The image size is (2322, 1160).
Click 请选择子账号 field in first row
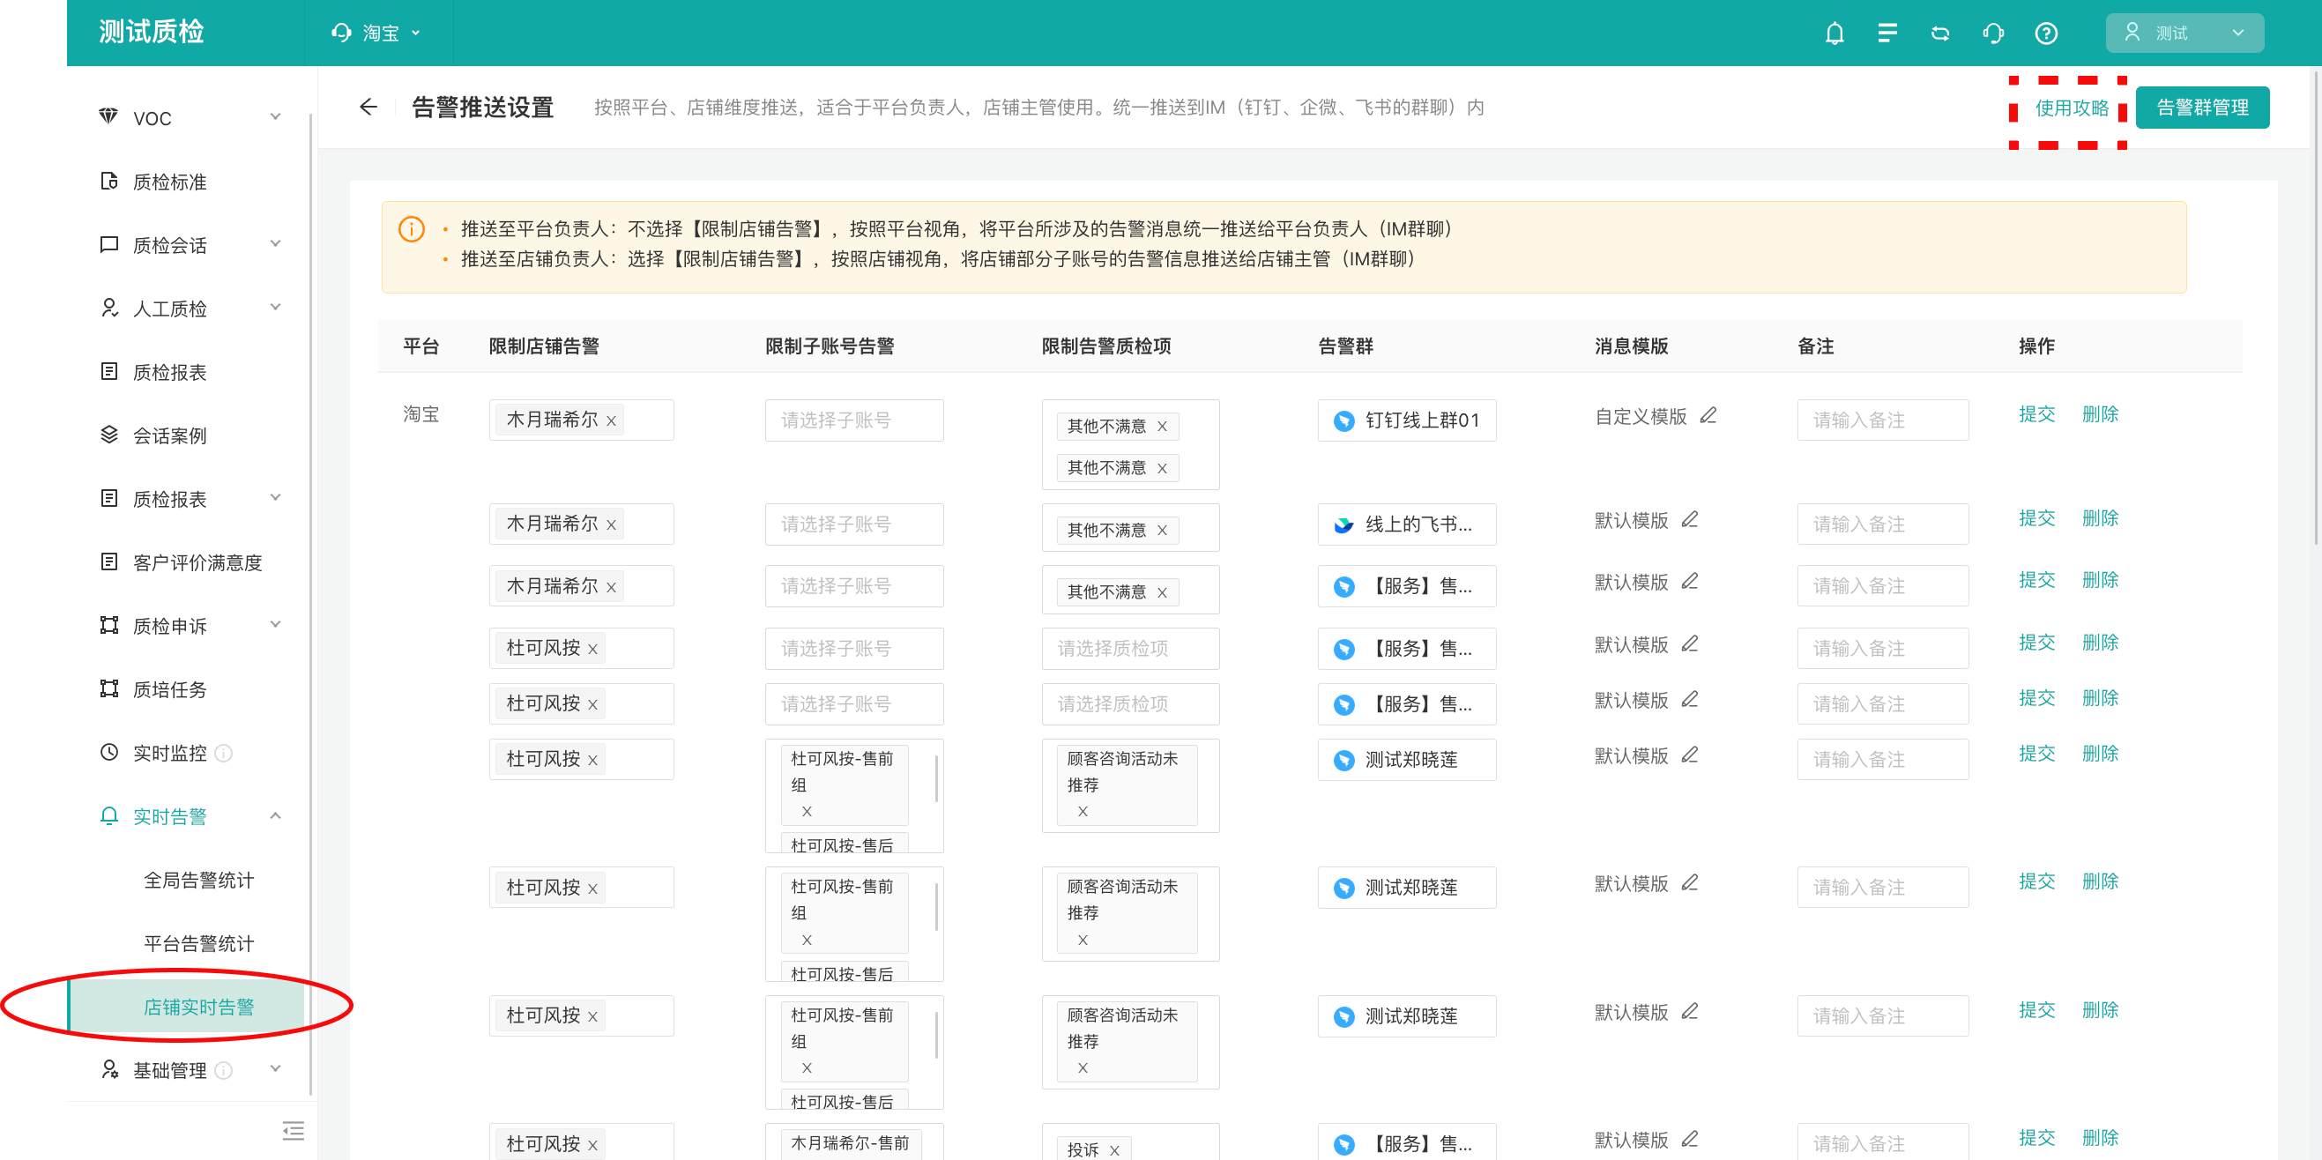coord(853,421)
